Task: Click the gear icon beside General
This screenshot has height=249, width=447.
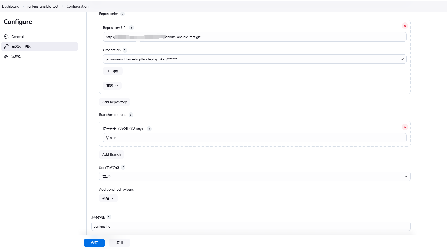Action: tap(6, 37)
